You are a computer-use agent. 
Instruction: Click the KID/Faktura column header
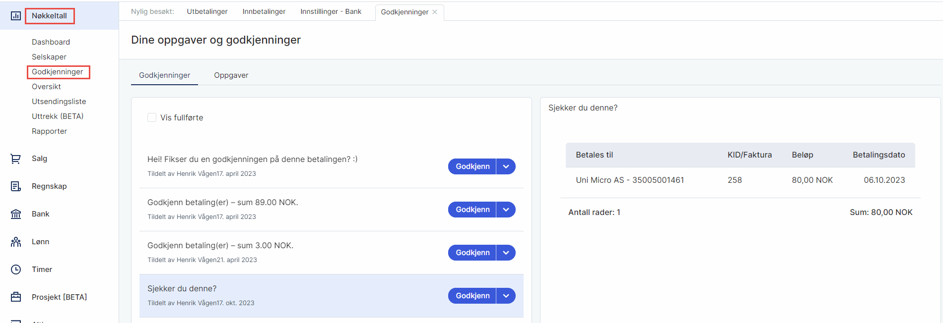click(x=749, y=155)
